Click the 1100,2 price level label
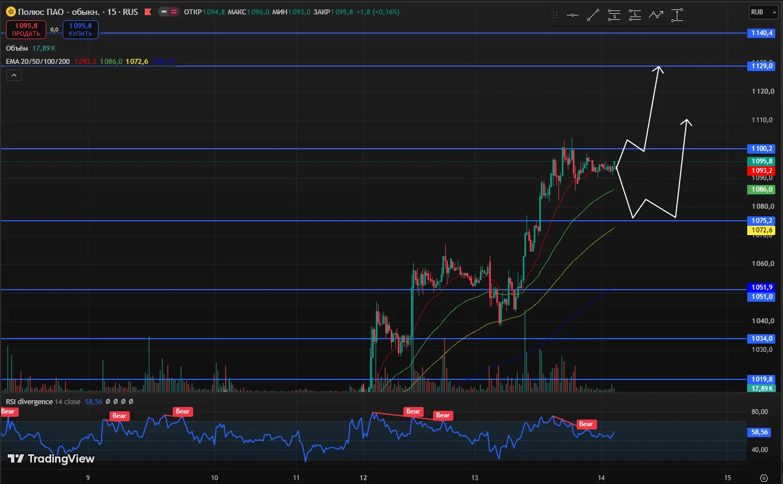 tap(762, 149)
